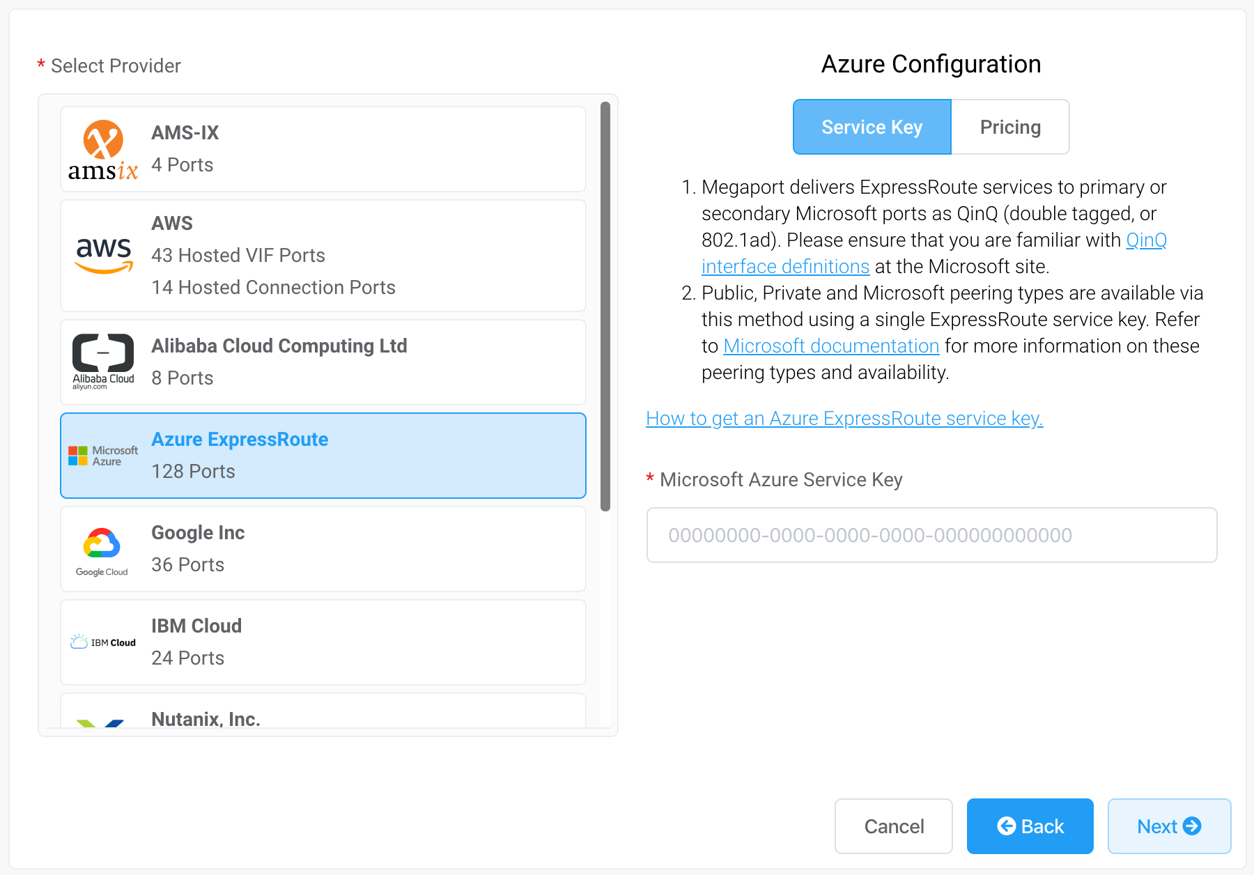Click the IBM Cloud logo

click(x=103, y=642)
